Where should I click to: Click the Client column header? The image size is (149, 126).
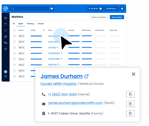click(x=50, y=30)
